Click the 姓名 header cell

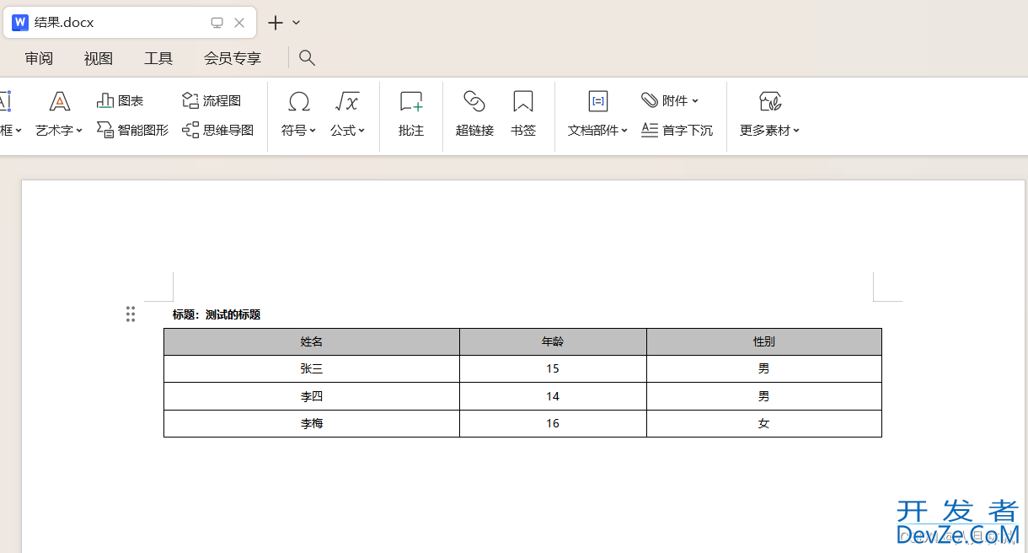click(x=312, y=341)
